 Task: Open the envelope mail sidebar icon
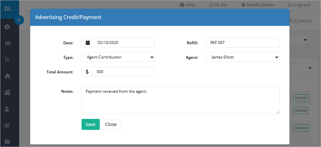pyautogui.click(x=7, y=142)
